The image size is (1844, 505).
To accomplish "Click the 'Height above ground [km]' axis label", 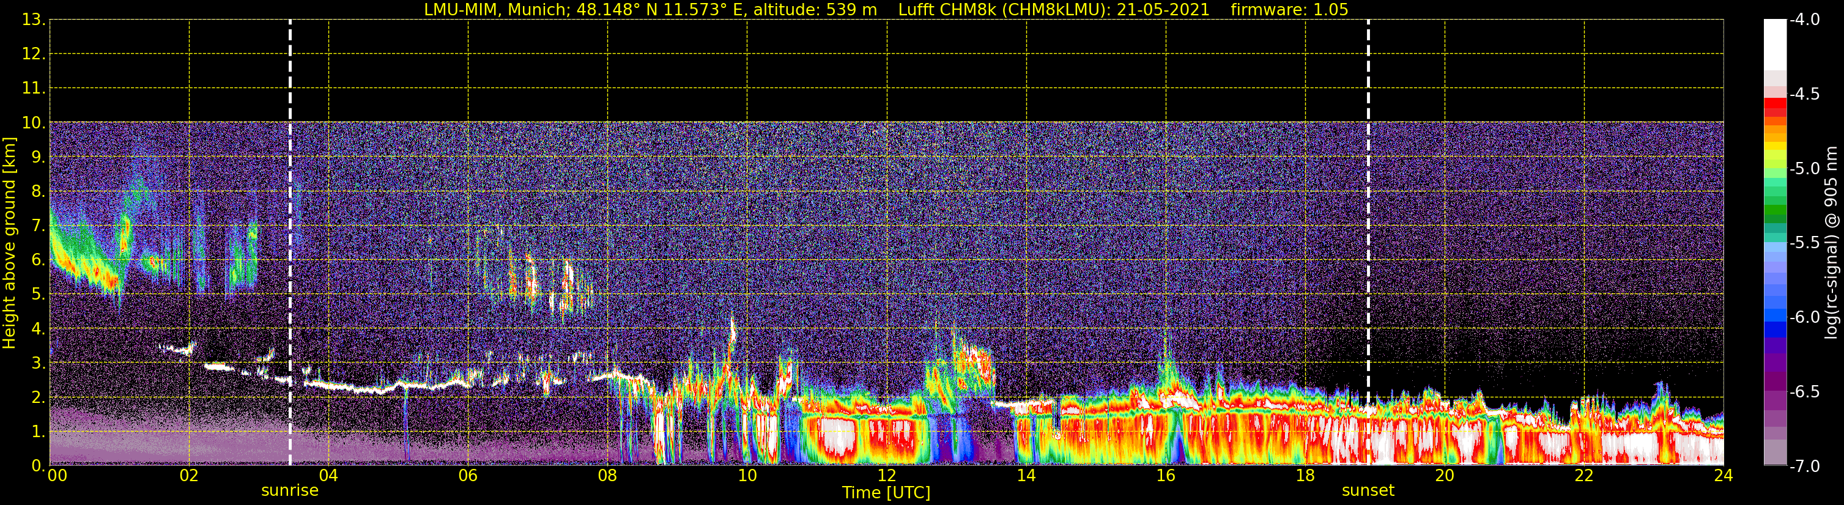I will (x=9, y=243).
